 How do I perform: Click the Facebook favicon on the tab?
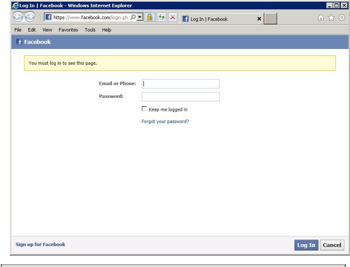pos(186,19)
